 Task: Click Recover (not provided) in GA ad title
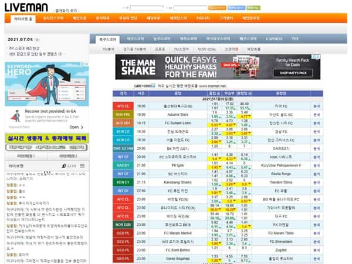click(50, 111)
